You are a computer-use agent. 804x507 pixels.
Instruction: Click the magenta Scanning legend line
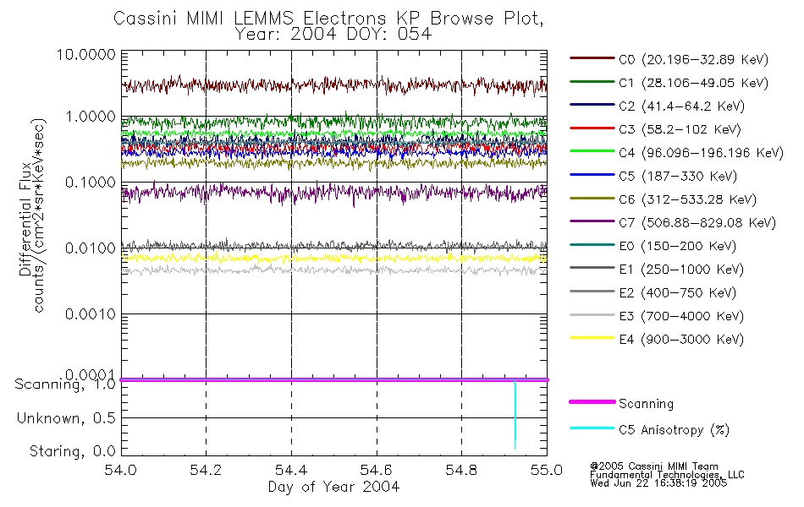[x=592, y=402]
